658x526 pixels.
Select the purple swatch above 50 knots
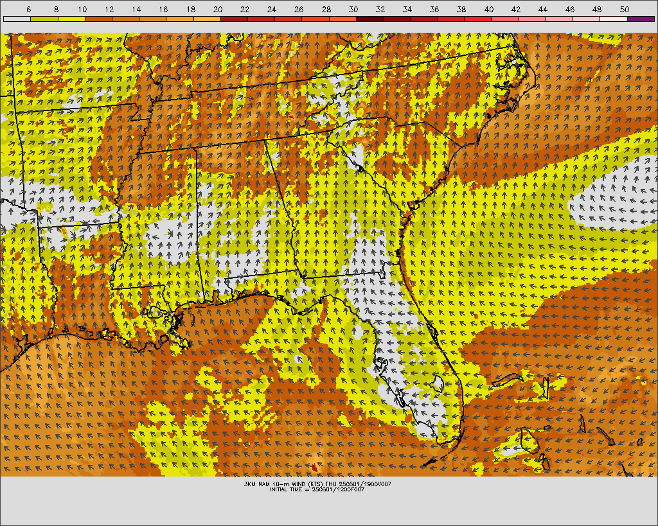(x=641, y=19)
